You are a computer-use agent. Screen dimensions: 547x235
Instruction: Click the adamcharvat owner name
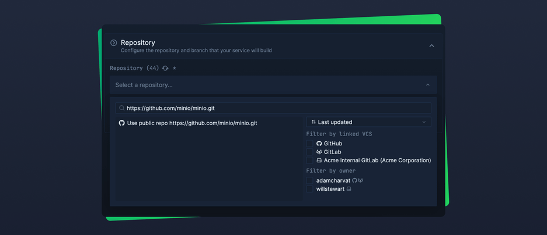(333, 180)
